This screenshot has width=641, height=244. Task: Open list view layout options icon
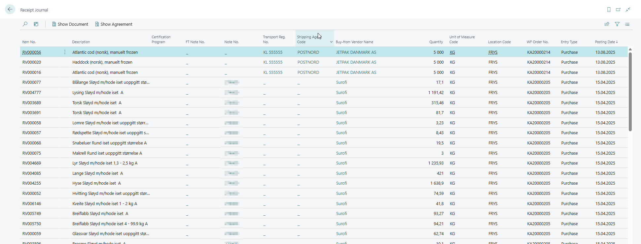(x=627, y=24)
